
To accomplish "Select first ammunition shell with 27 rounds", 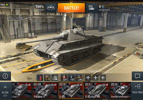I will click(64, 78).
